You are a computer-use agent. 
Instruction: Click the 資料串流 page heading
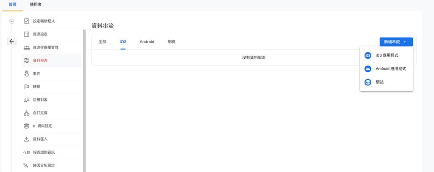pos(103,26)
